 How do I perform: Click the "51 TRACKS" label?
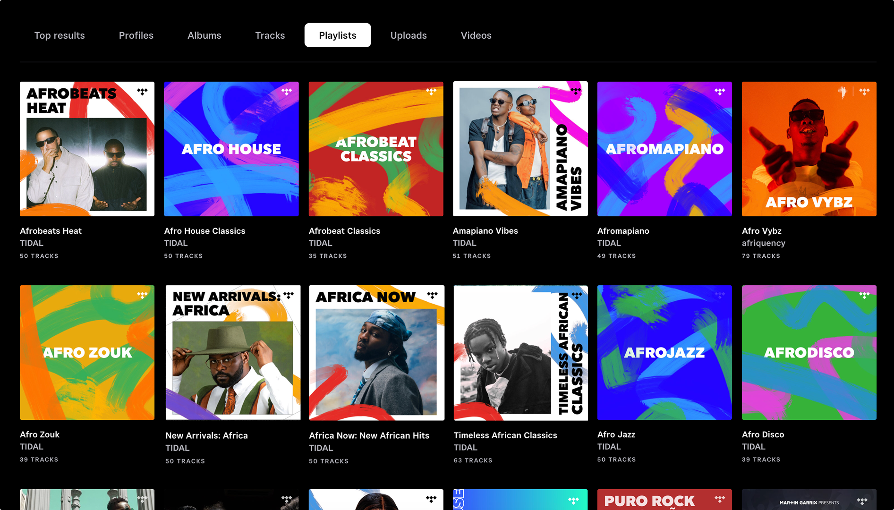pos(472,256)
